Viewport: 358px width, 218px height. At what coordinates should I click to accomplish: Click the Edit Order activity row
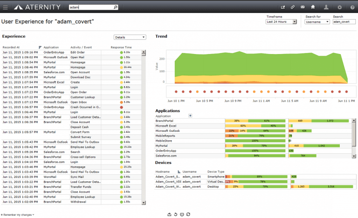pyautogui.click(x=72, y=53)
